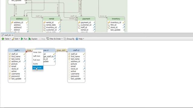Viewport: 193px width, 108px height.
Task: Click the store_id relation label above inventory
Action: (103, 16)
